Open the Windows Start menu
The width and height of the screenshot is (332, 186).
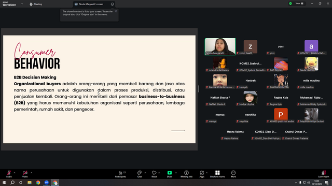pos(4,182)
